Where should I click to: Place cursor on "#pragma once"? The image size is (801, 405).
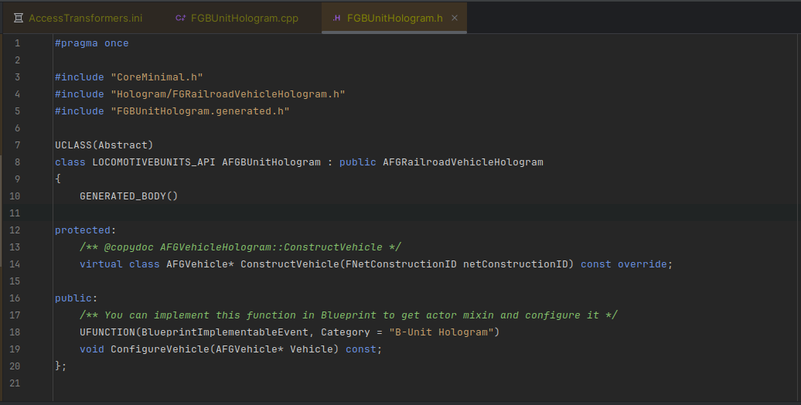(92, 43)
